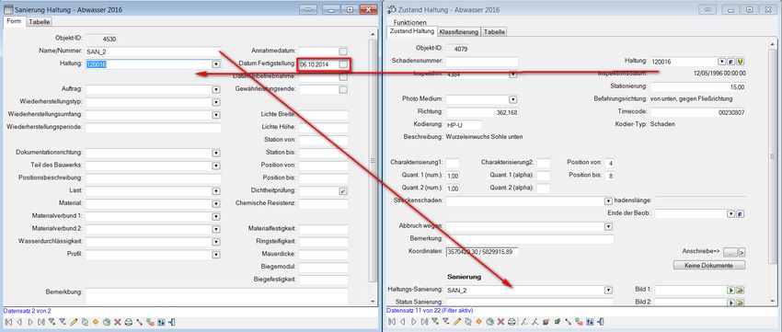Click the Keine Dokumente button
The height and width of the screenshot is (332, 782).
click(x=709, y=265)
